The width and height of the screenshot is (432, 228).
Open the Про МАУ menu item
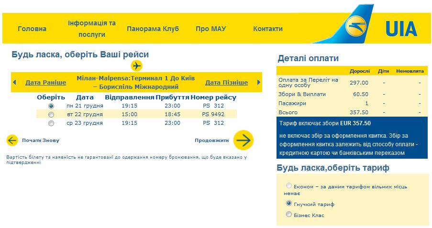(210, 29)
